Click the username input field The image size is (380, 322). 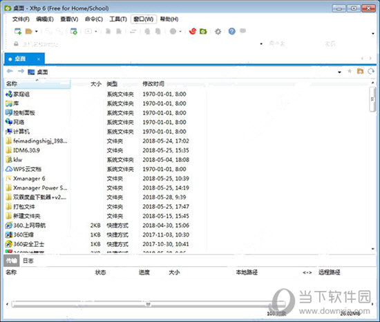point(294,44)
